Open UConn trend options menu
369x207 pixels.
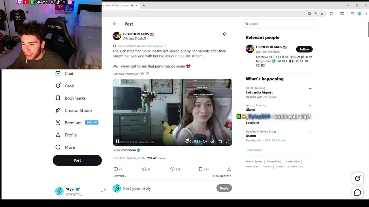(310, 132)
